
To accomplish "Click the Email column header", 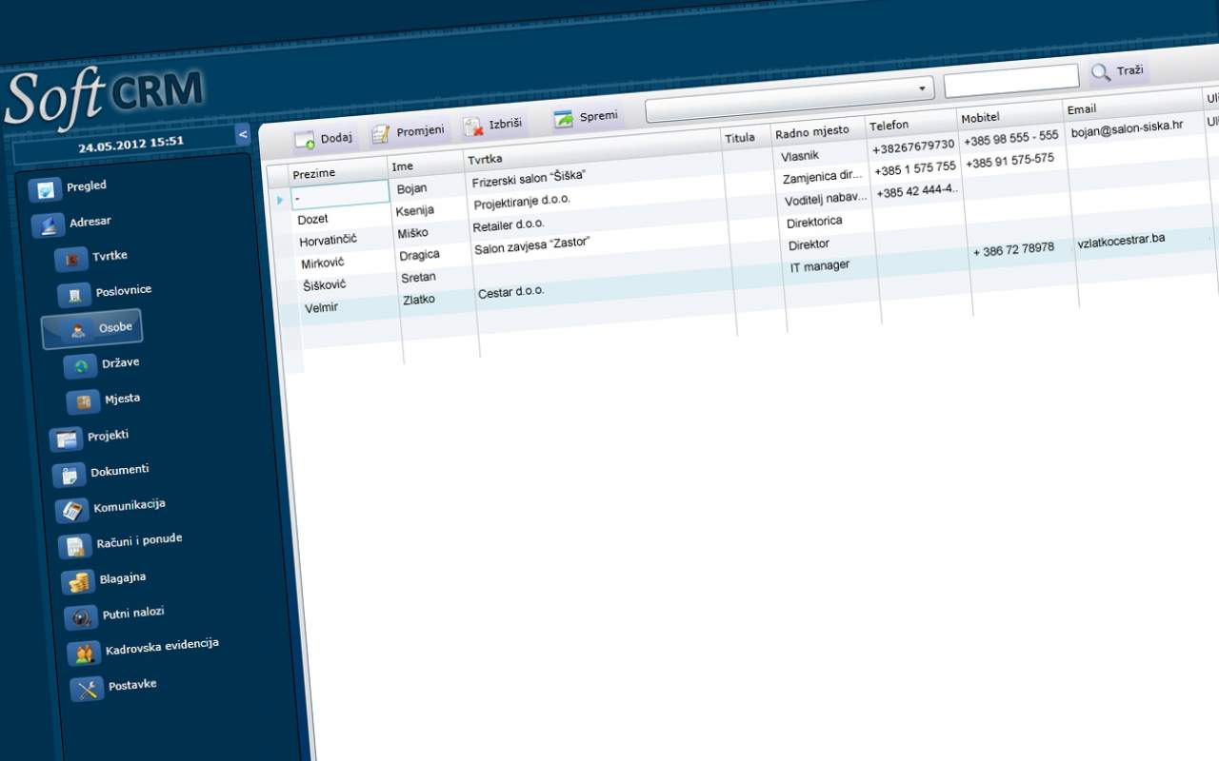I will click(x=1082, y=109).
